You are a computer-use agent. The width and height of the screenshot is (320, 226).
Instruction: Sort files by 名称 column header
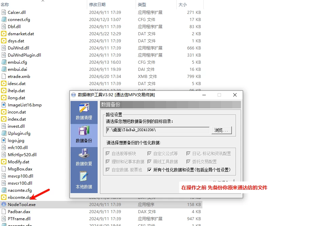5,4
